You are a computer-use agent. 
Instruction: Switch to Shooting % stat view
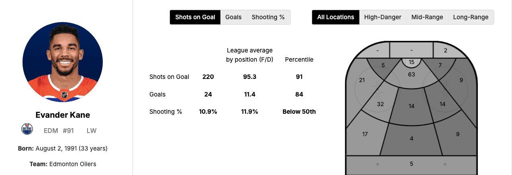point(268,17)
